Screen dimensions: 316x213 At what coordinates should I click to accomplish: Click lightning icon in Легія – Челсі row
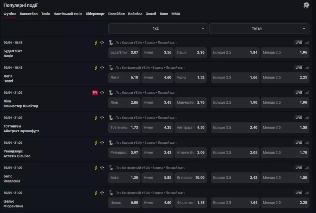tap(96, 68)
